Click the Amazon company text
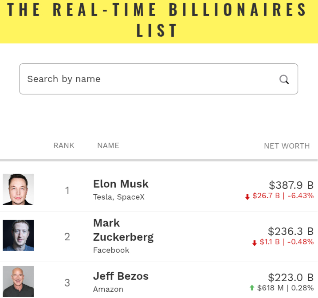This screenshot has height=298, width=318. pyautogui.click(x=108, y=289)
